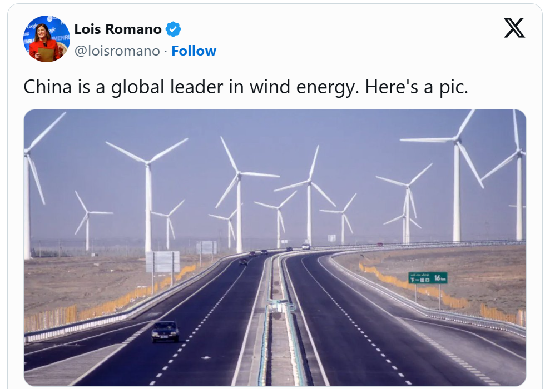
Task: Click the "Here's a pic." sentence
Action: [417, 87]
